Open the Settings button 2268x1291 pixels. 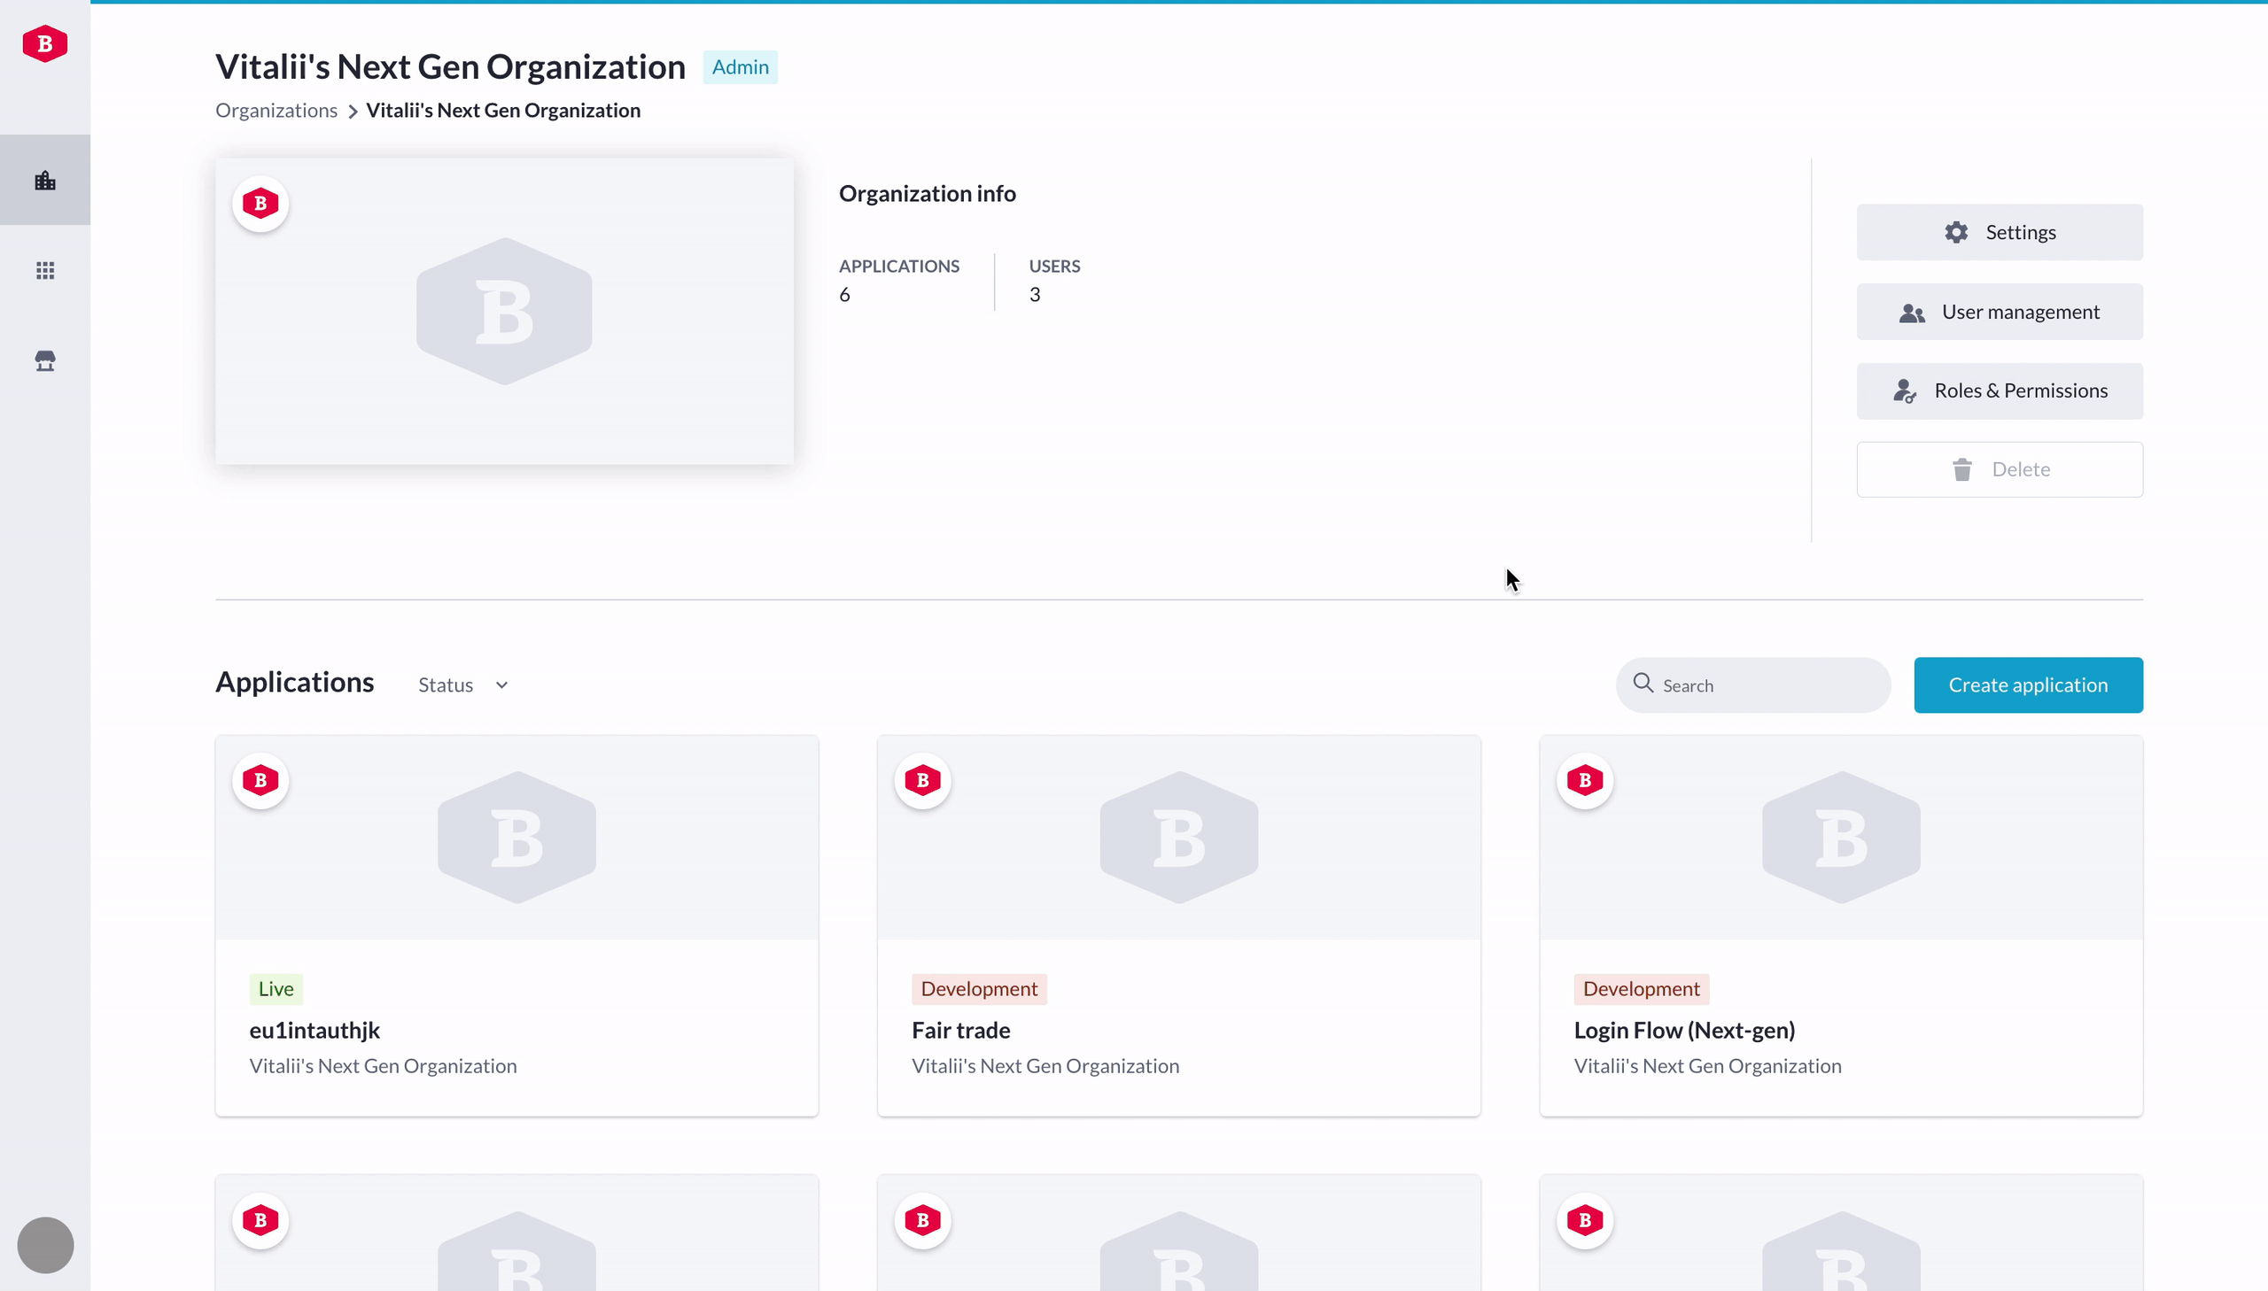click(x=2000, y=232)
